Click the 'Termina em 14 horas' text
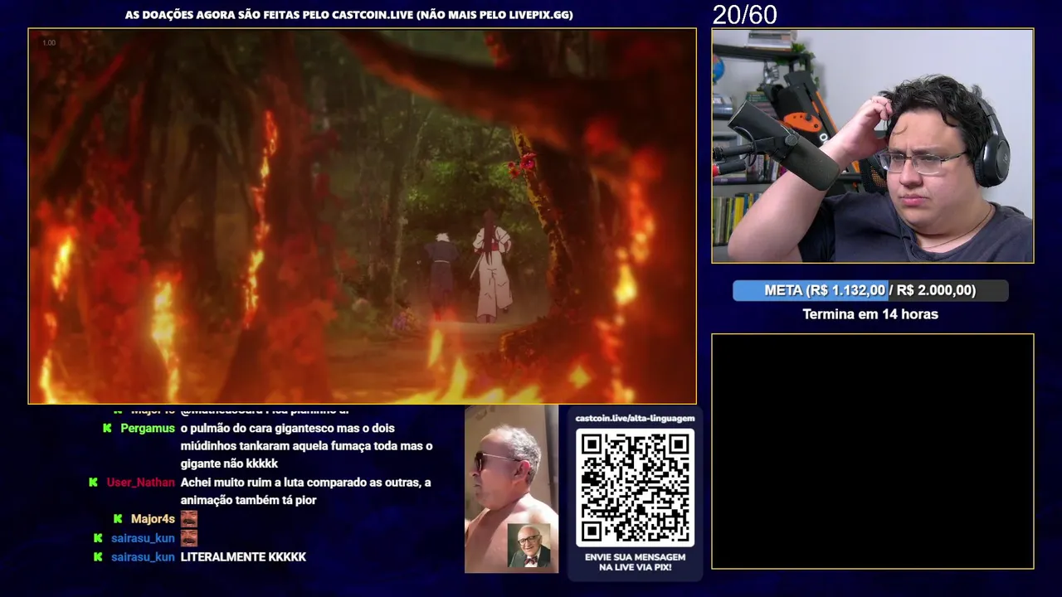Viewport: 1062px width, 597px height. coord(870,314)
